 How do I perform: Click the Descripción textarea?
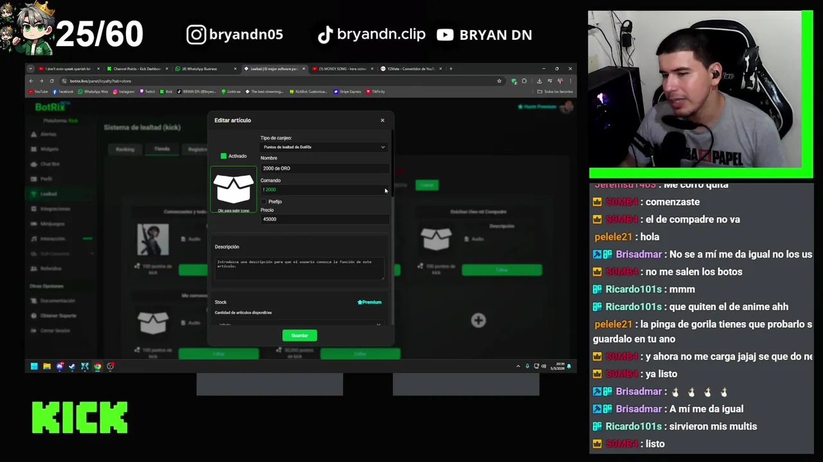[x=299, y=268]
